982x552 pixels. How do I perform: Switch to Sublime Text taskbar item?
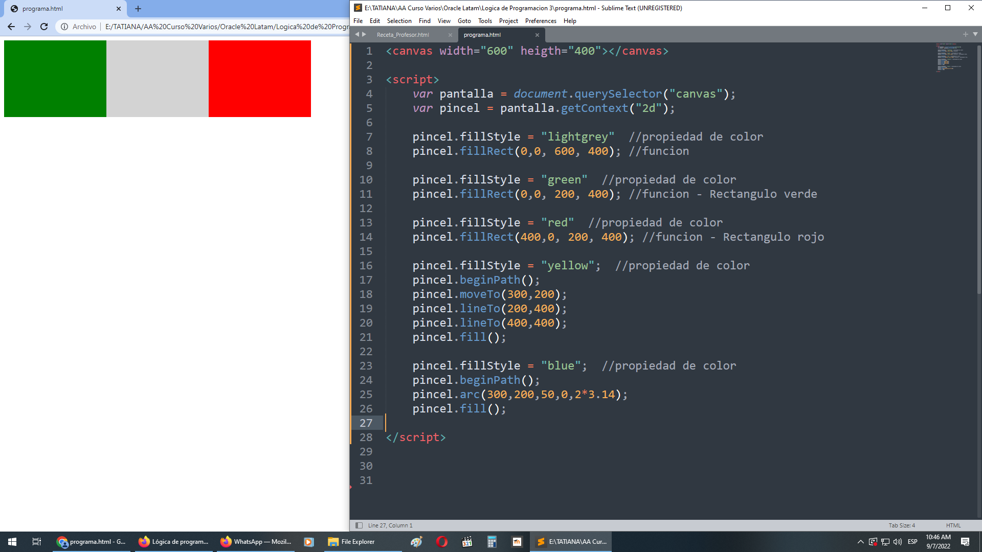(572, 542)
